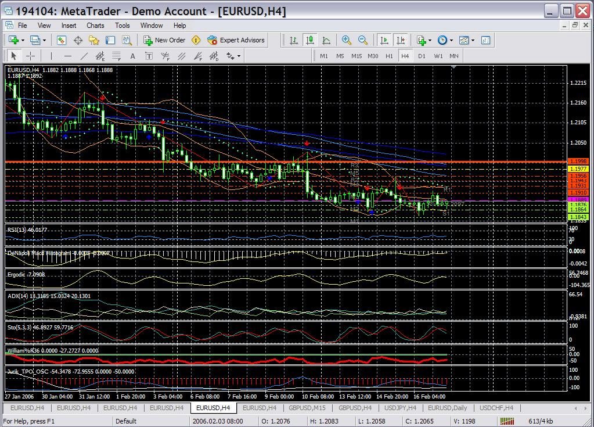Click the New Order button
Viewport: 594px width, 427px height.
click(164, 40)
